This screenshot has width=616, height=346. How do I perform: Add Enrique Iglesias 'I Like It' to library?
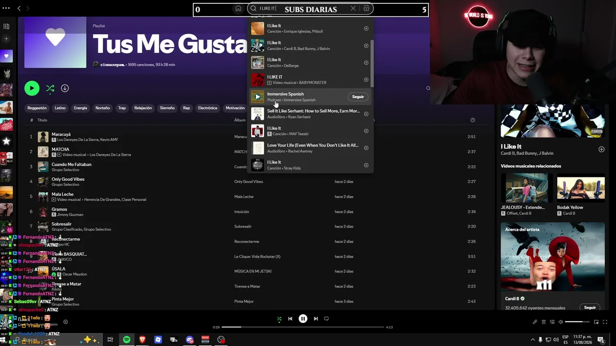coord(366,28)
